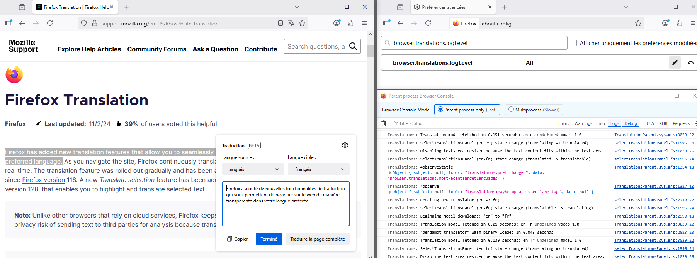
Task: Enable show only modified preferences checkbox
Action: coord(574,43)
